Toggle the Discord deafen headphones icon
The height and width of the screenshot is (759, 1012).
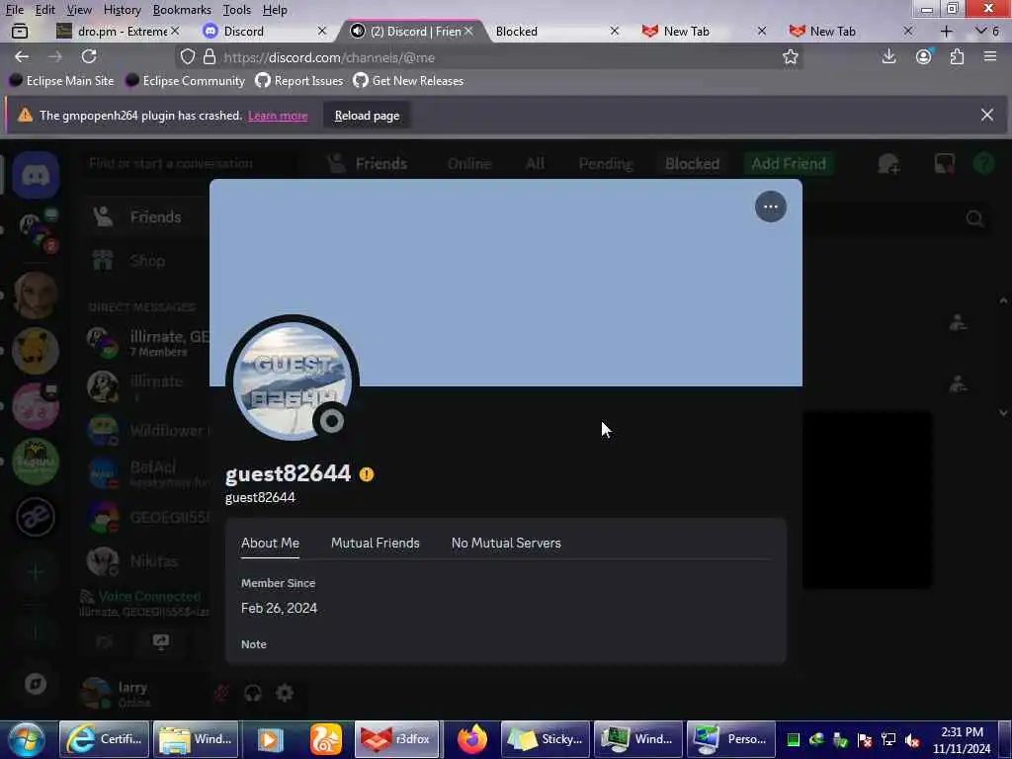point(252,693)
